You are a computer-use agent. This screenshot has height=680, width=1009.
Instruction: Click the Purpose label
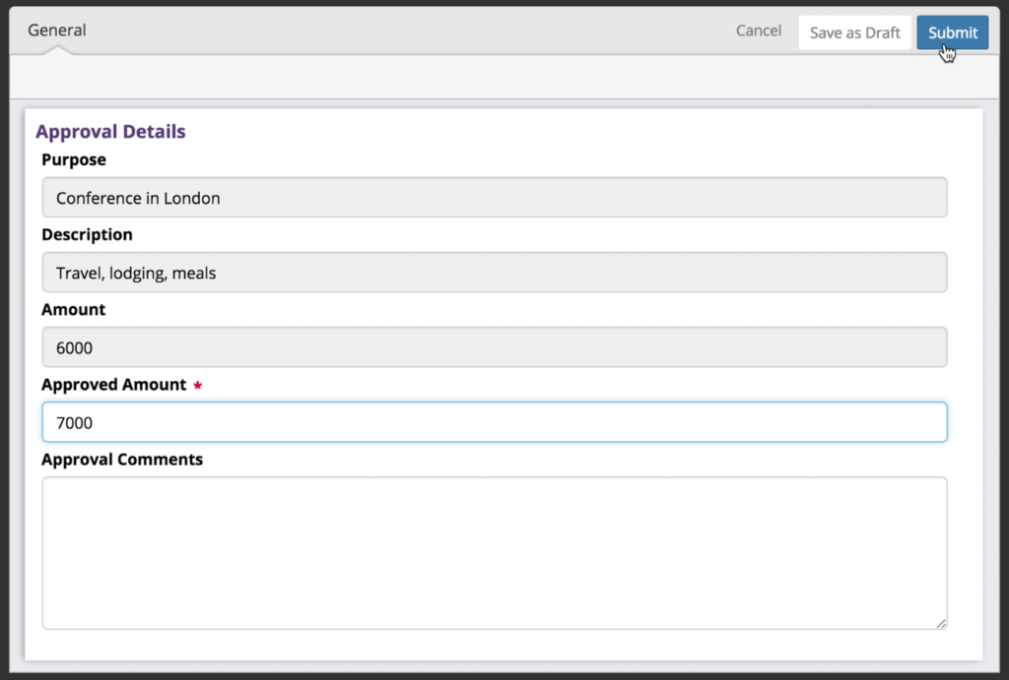point(73,159)
